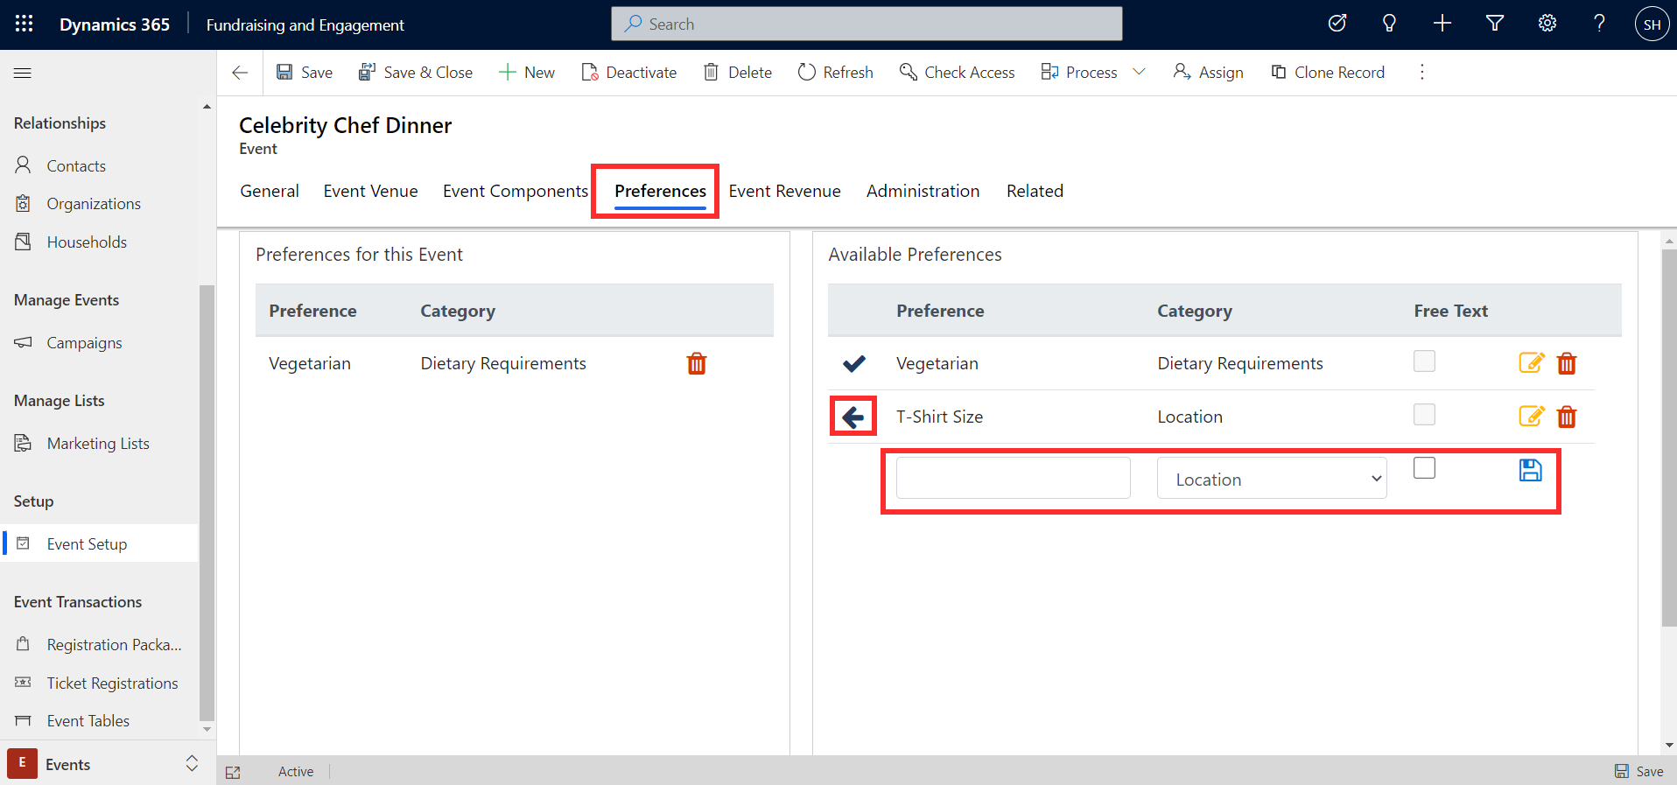
Task: Click the Search box
Action: click(x=867, y=24)
